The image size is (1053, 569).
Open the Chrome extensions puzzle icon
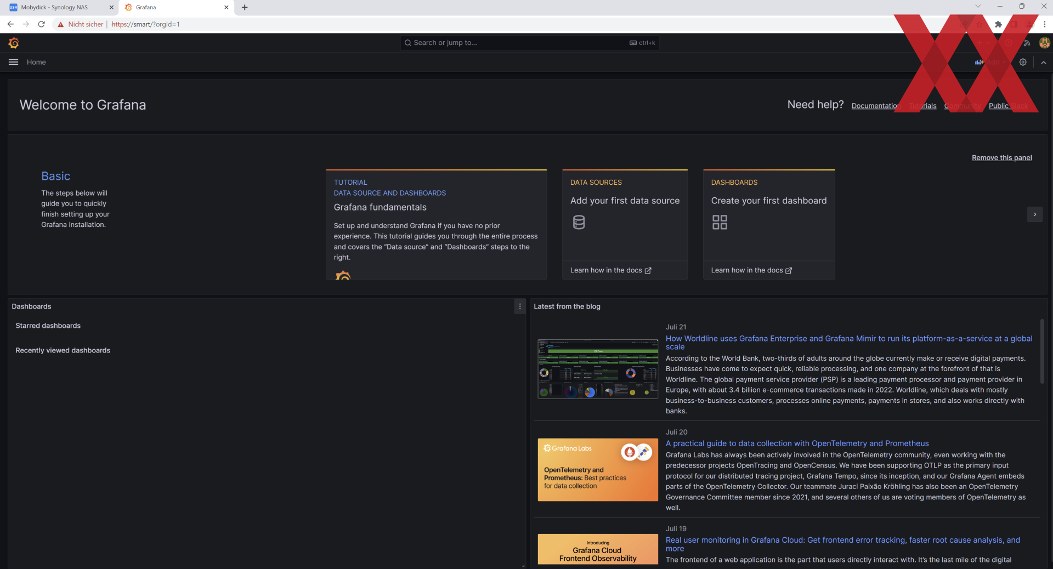(x=998, y=24)
